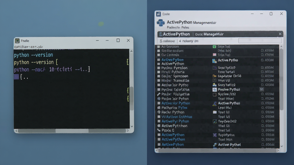This screenshot has width=294, height=165.
Task: Select the 'Rachr Python' package name
Action: pyautogui.click(x=173, y=112)
